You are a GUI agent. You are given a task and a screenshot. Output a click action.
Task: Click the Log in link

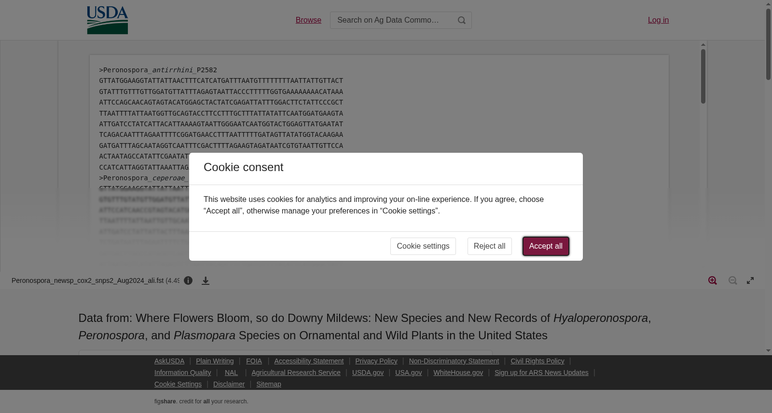658,20
